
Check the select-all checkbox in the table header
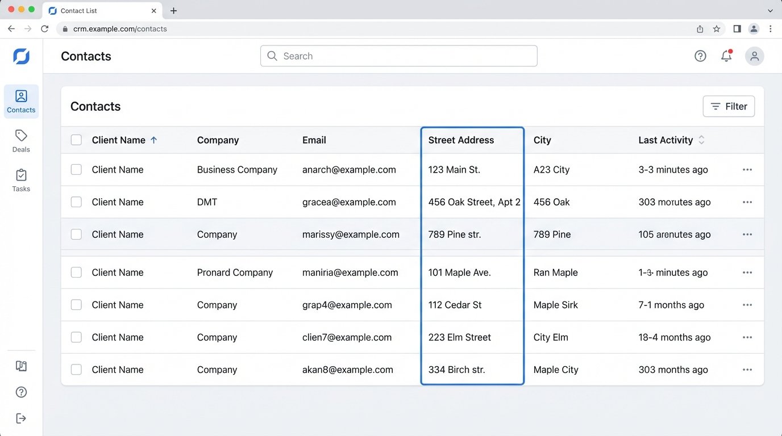pos(76,140)
